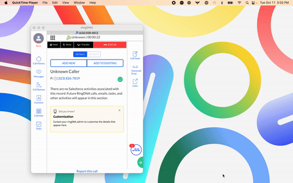The width and height of the screenshot is (293, 183).
Task: Click the Report this call link
Action: 87,171
